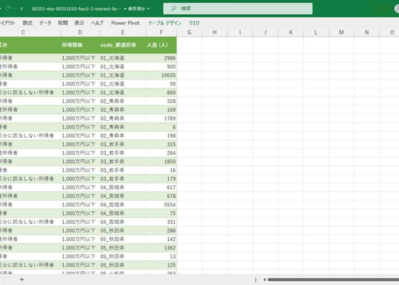This screenshot has width=399, height=285.
Task: Switch to the クエリ tab
Action: pyautogui.click(x=194, y=23)
